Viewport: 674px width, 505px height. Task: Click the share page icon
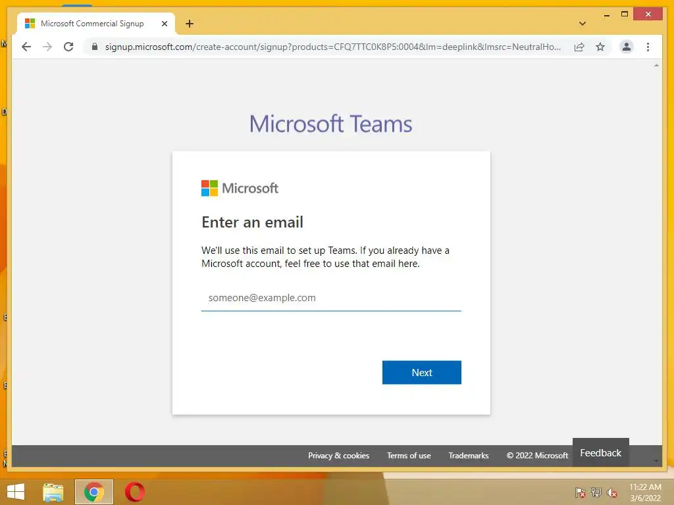(579, 47)
